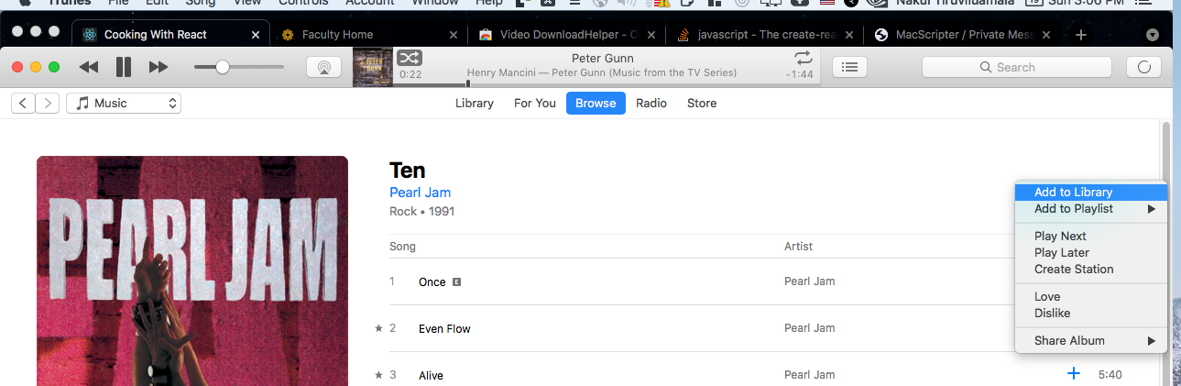Switch to the Video DownloadHelper browser tab

point(566,35)
